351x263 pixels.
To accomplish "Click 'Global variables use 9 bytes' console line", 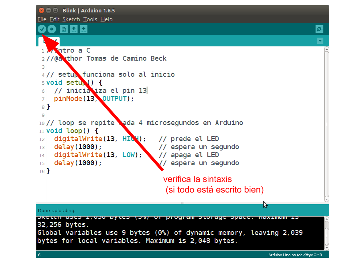I will coord(94,233).
